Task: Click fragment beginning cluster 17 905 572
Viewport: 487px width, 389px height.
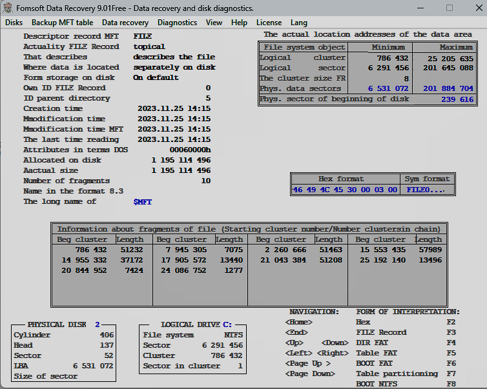Action: (183, 260)
